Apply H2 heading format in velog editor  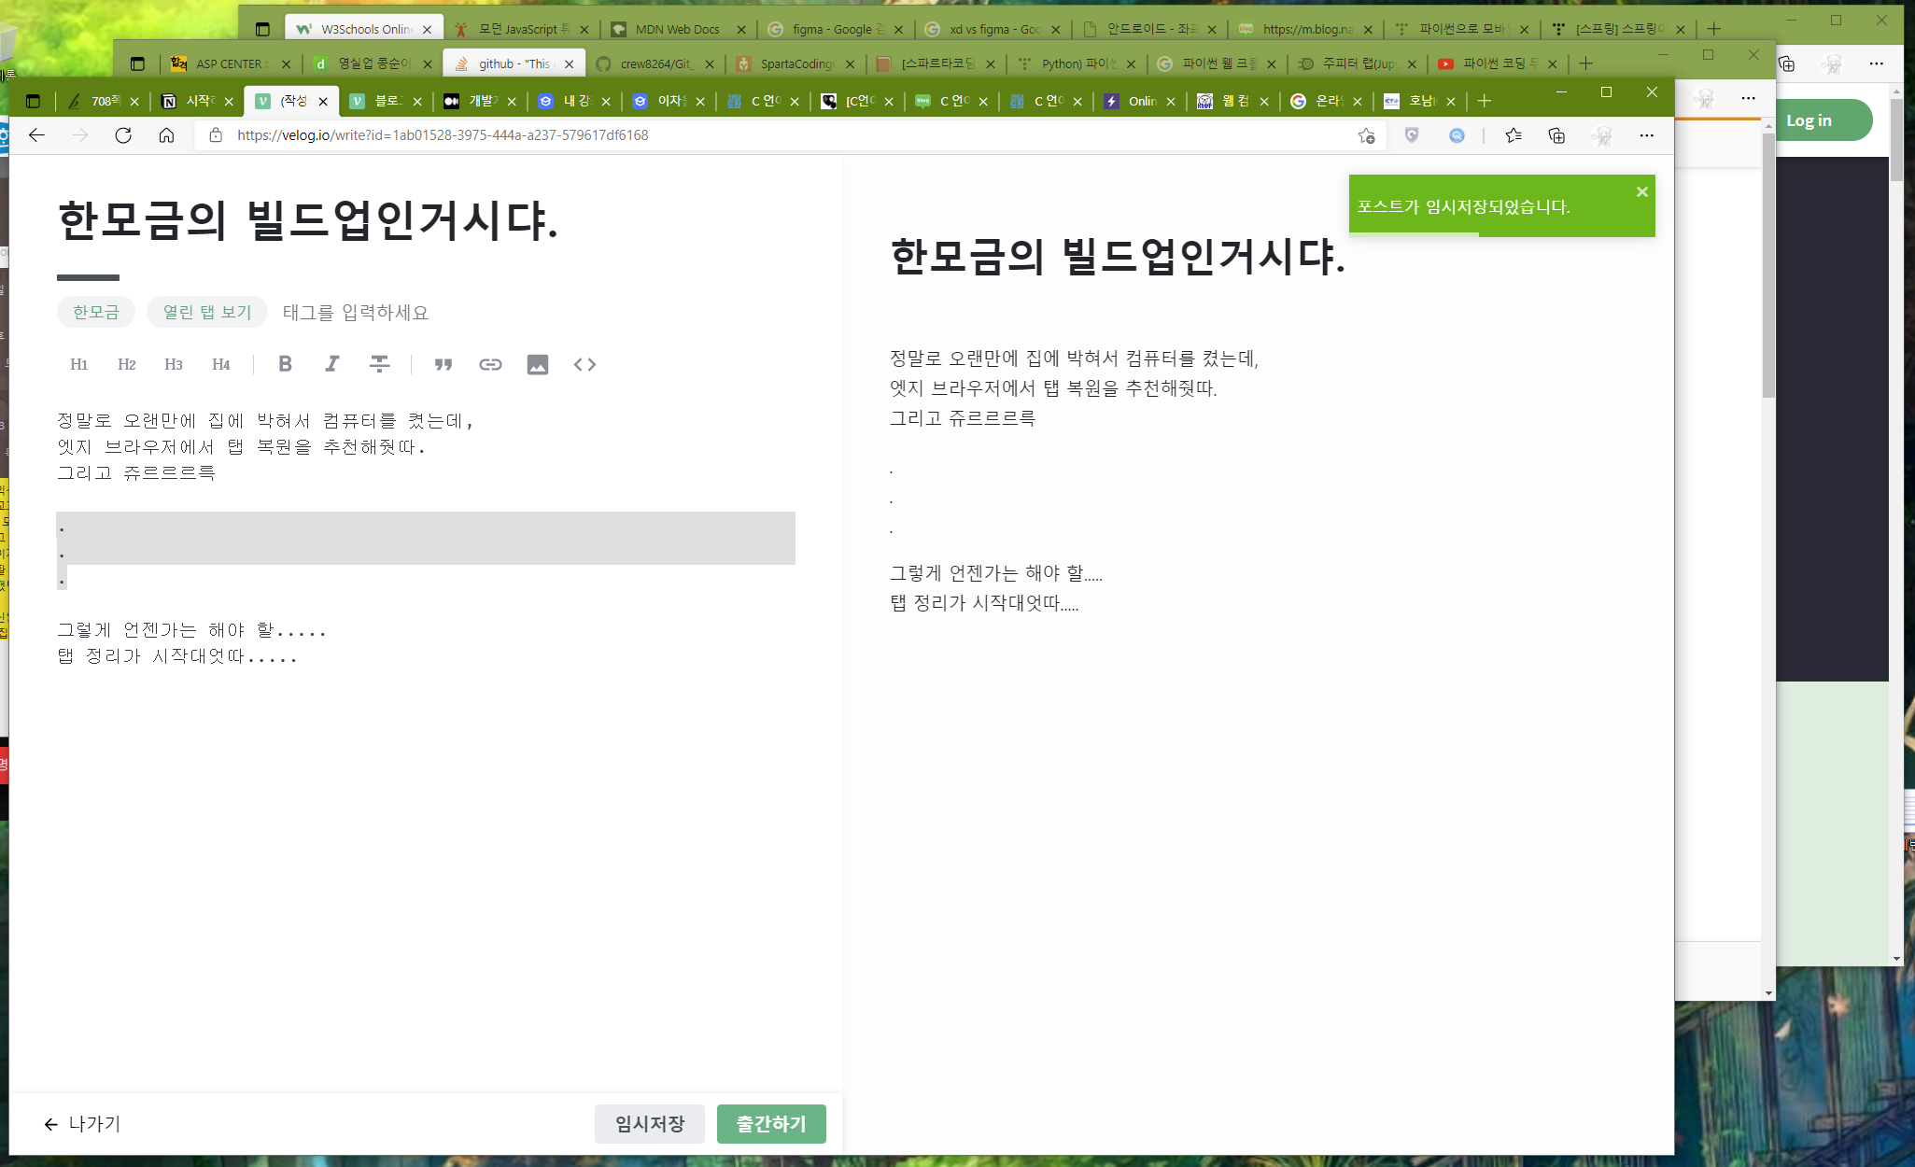tap(127, 364)
